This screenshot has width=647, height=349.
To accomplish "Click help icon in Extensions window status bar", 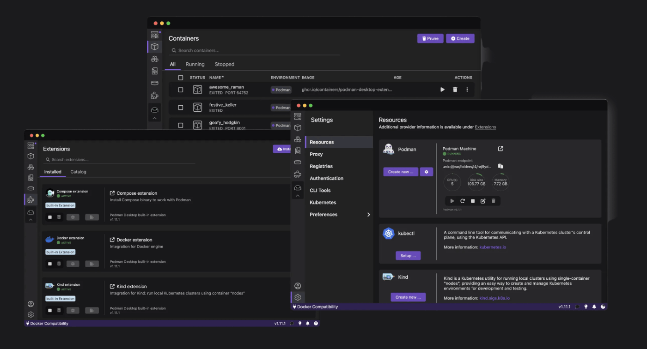I will [316, 323].
